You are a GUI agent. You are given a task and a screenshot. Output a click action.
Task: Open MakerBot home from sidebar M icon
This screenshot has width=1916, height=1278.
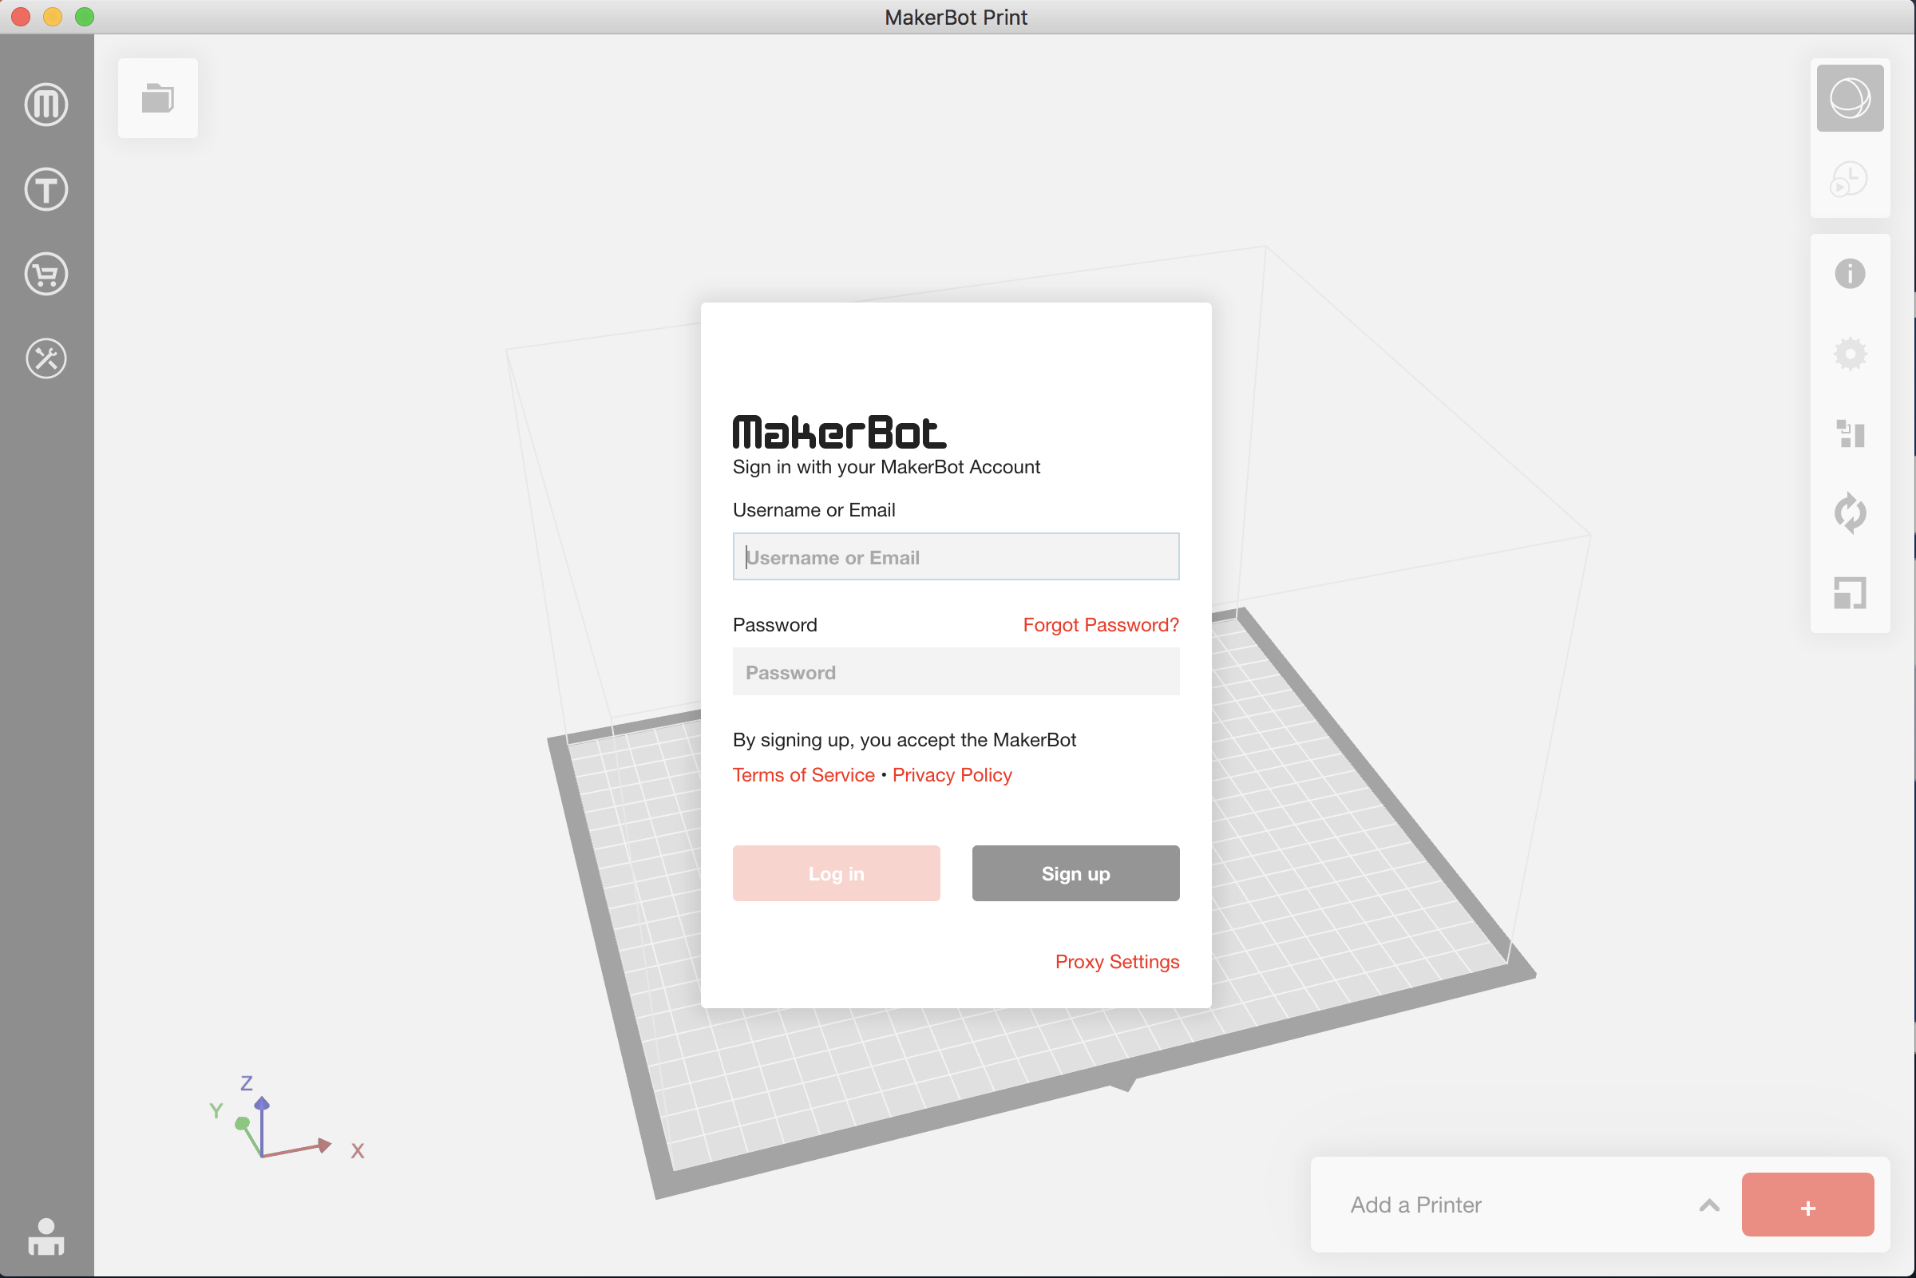(46, 105)
